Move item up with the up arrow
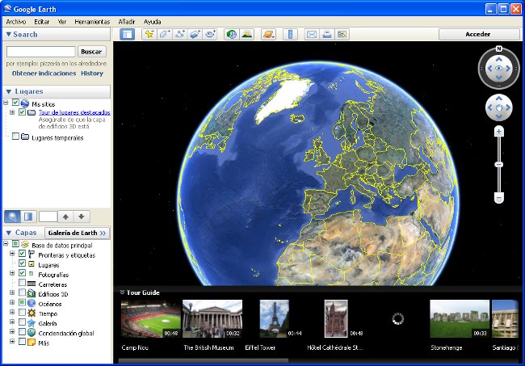 (65, 217)
